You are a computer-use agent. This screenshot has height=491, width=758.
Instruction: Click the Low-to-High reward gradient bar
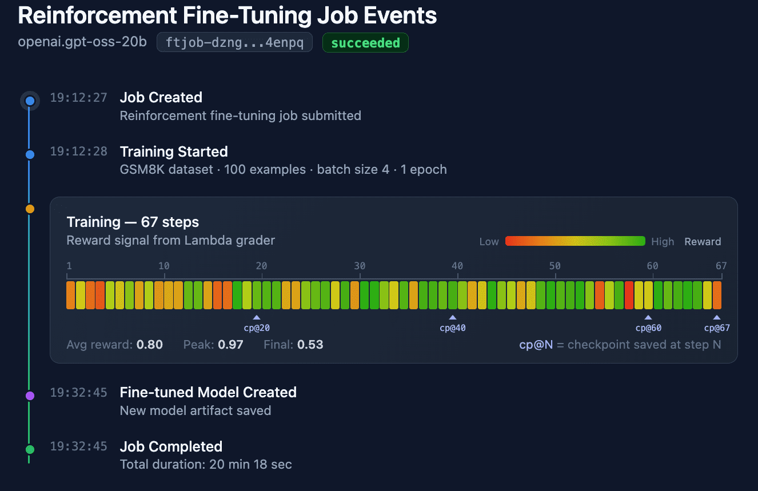click(x=575, y=241)
